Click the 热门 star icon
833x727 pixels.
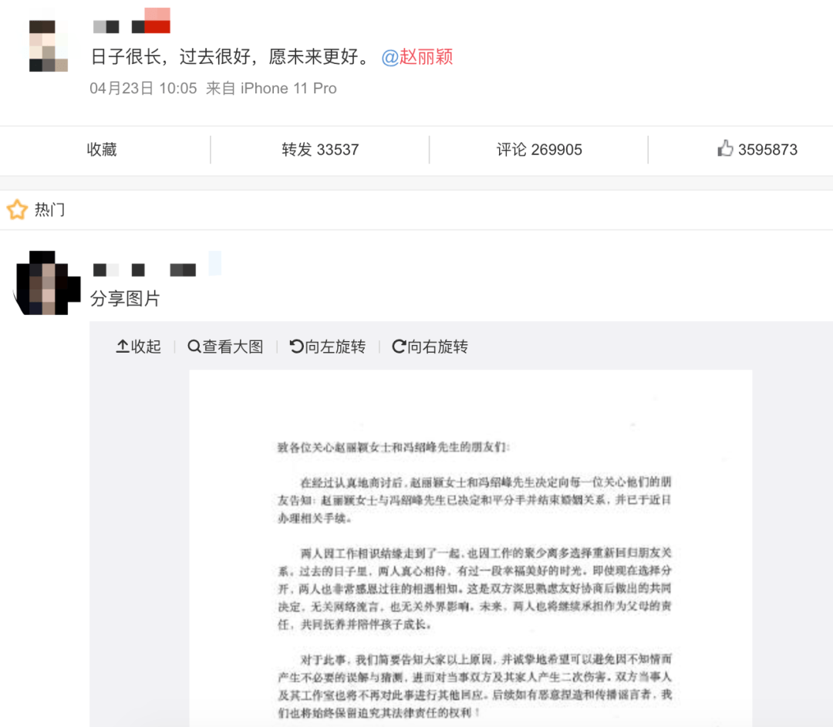pos(17,209)
